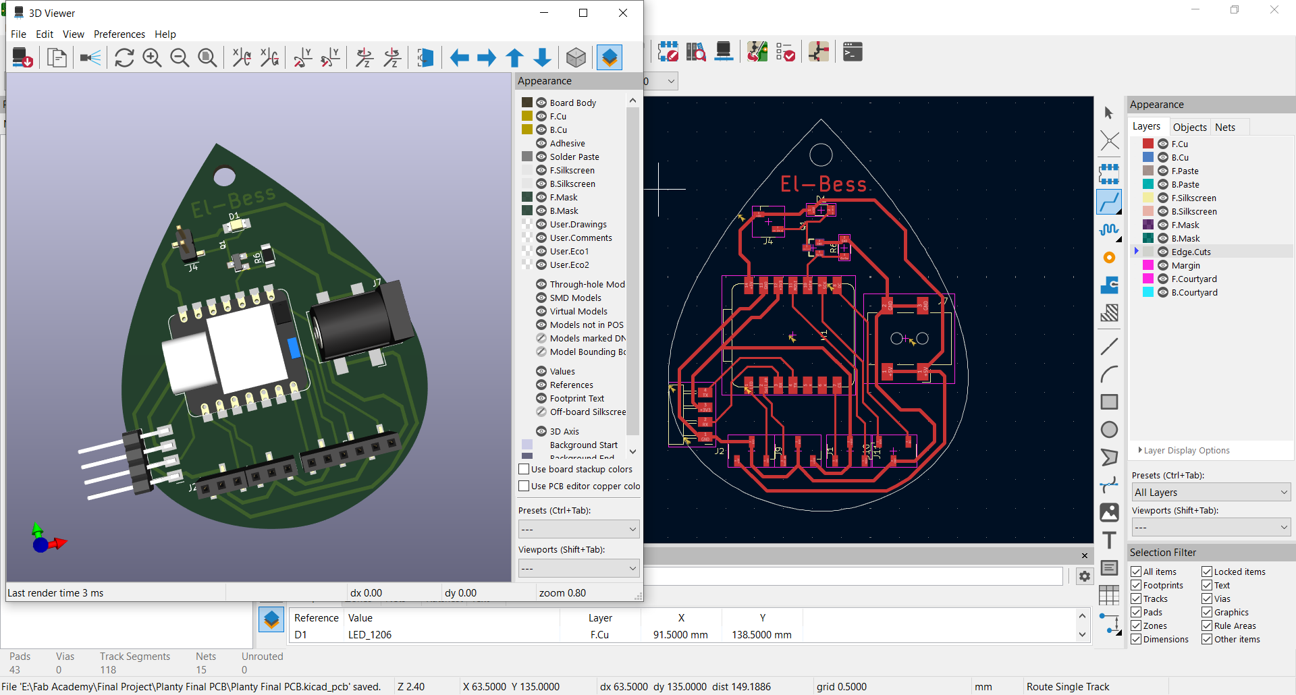Move board down with blue arrow
Image resolution: width=1296 pixels, height=695 pixels.
pyautogui.click(x=542, y=58)
